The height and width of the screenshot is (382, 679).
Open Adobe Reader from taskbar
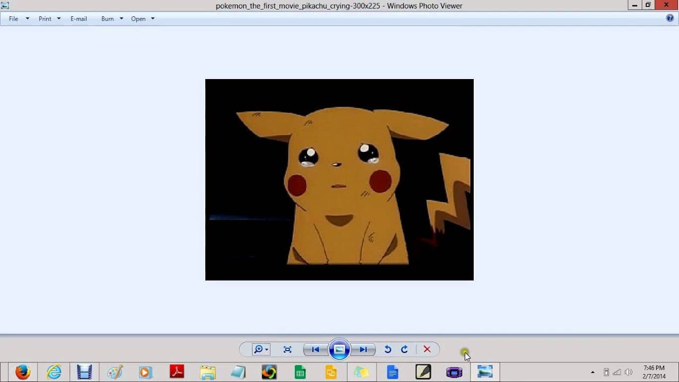pyautogui.click(x=177, y=372)
